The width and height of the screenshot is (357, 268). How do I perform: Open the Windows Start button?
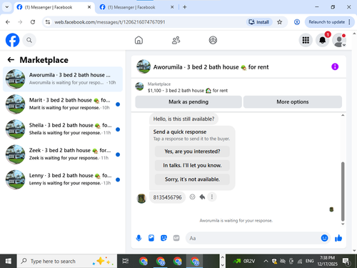click(x=9, y=261)
